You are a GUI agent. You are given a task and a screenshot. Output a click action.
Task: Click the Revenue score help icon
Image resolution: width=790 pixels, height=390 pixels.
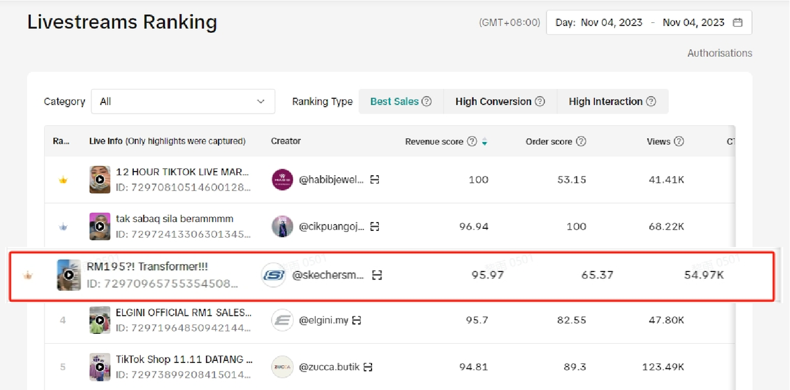(472, 141)
